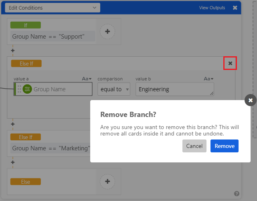Open value b type dropdown (Aa)
The image size is (257, 201).
[x=208, y=79]
